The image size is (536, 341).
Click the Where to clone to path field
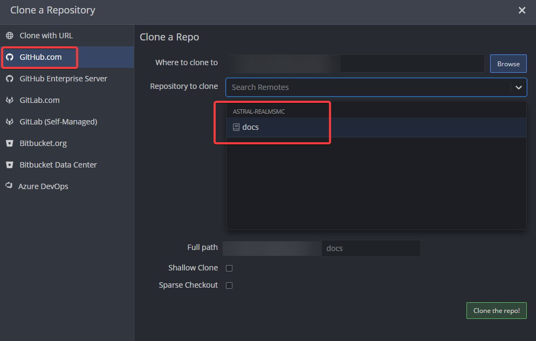(354, 63)
